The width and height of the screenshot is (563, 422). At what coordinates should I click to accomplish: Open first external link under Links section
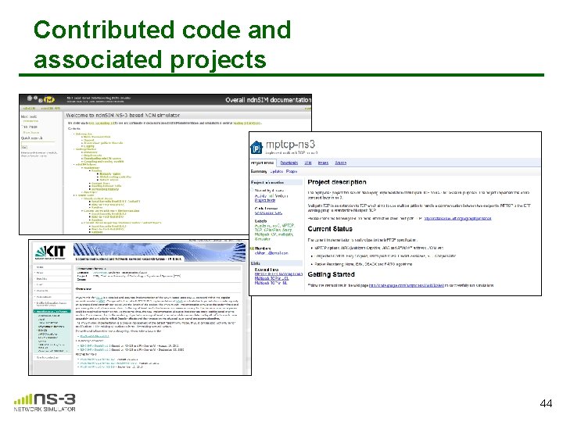click(x=278, y=274)
